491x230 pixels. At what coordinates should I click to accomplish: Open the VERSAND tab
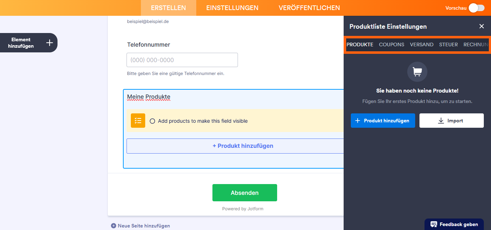[x=422, y=44]
